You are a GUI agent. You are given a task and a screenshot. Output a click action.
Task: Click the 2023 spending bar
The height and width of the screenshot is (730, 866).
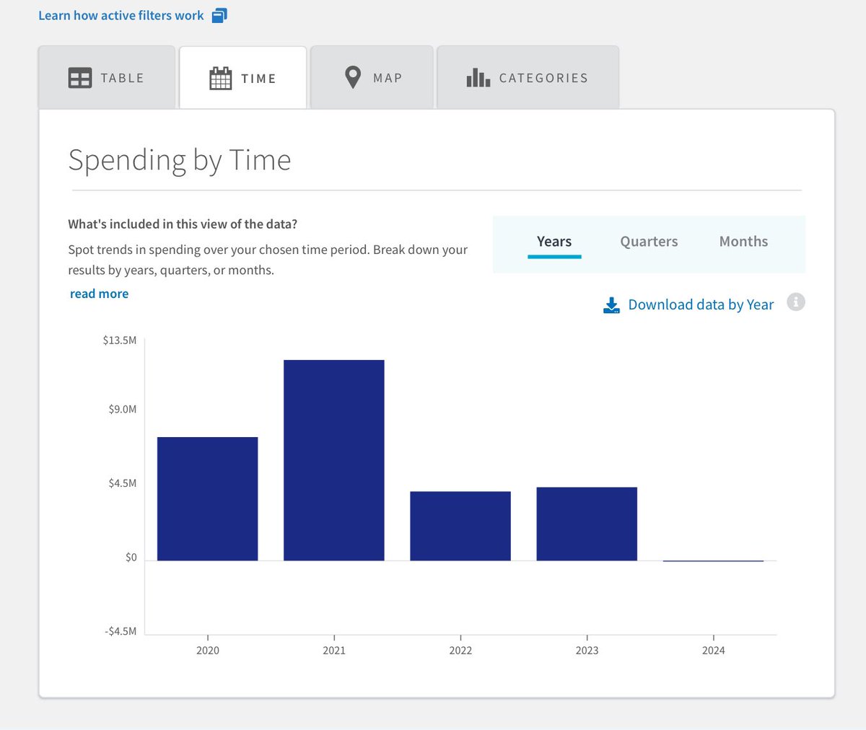click(587, 524)
